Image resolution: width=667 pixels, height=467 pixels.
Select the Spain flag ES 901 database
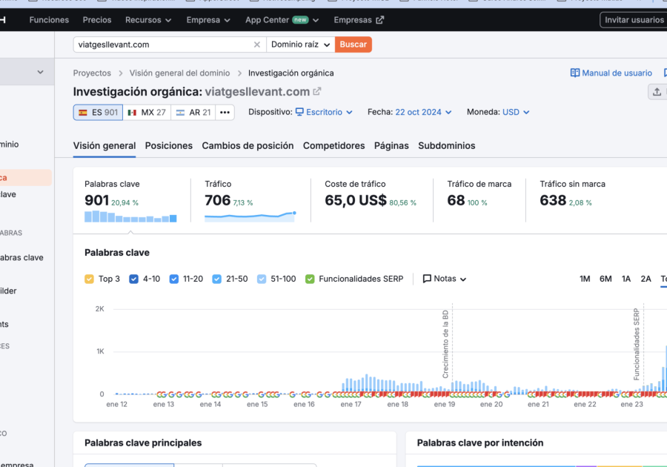pyautogui.click(x=98, y=112)
